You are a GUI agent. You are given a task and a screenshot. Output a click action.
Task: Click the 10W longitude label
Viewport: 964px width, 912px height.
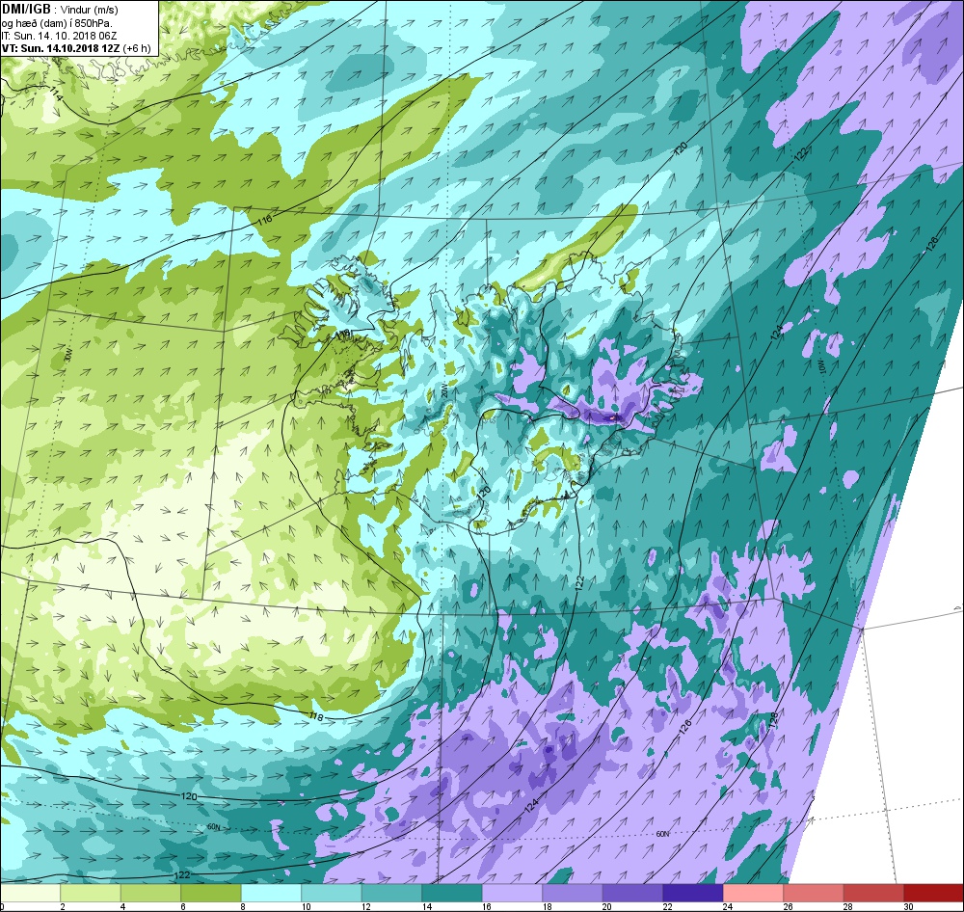(x=821, y=367)
